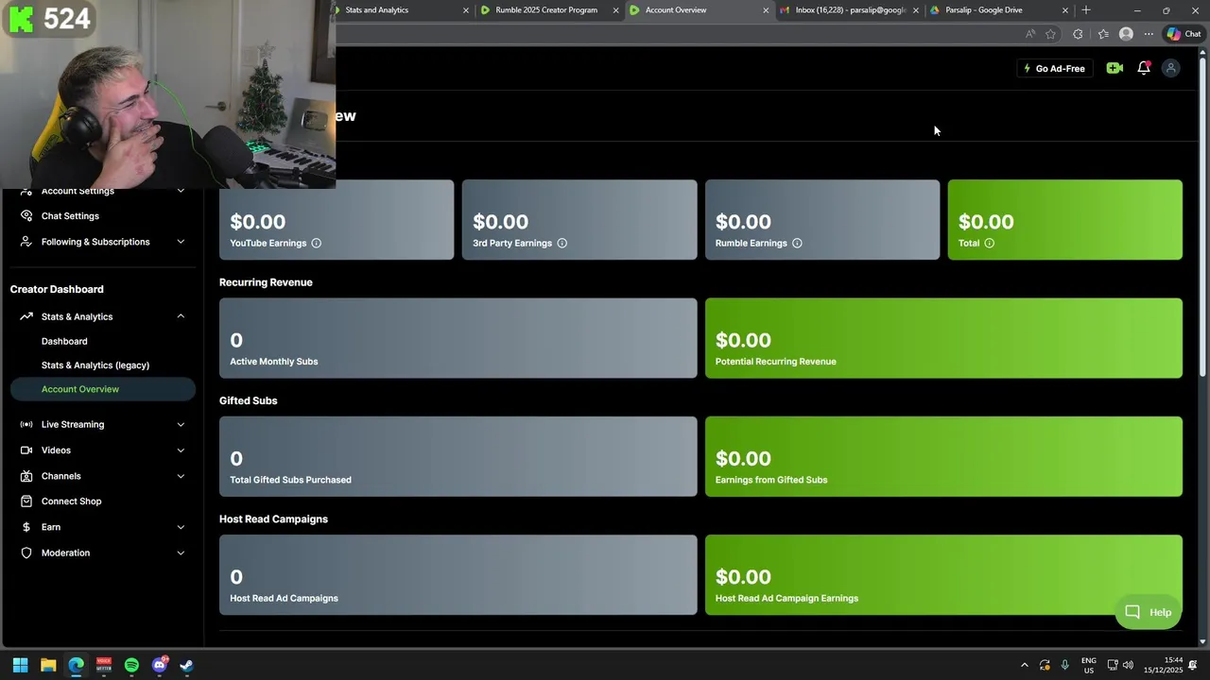Expand the Account Settings chevron
This screenshot has width=1210, height=680.
point(181,191)
